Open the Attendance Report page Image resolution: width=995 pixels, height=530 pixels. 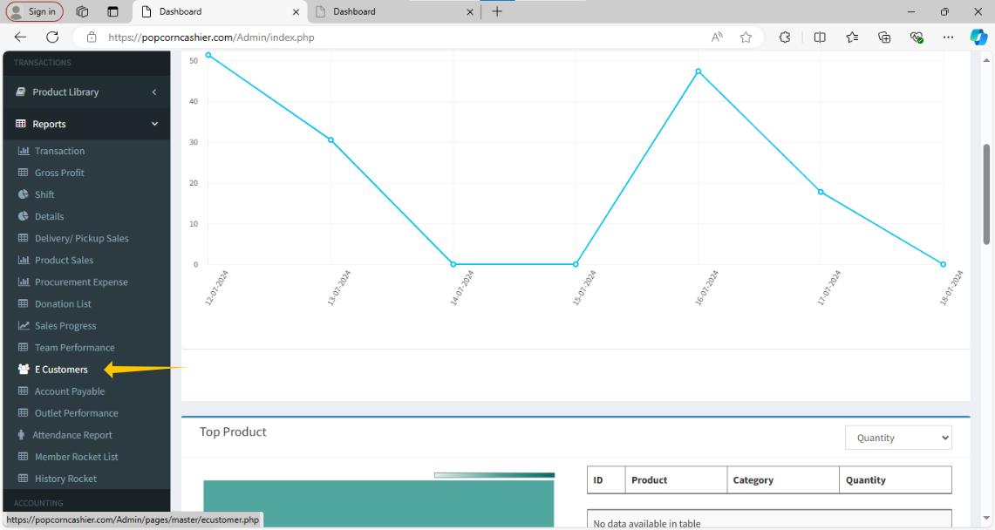72,435
